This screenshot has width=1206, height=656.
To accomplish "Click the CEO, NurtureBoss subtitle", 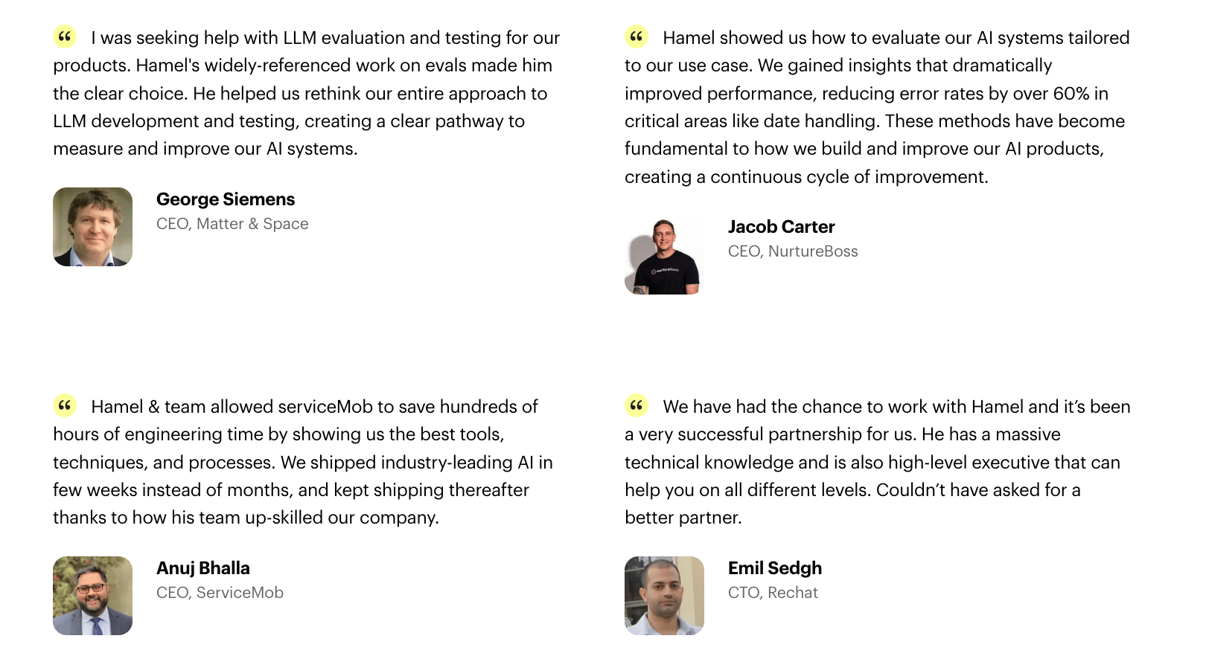I will 793,251.
